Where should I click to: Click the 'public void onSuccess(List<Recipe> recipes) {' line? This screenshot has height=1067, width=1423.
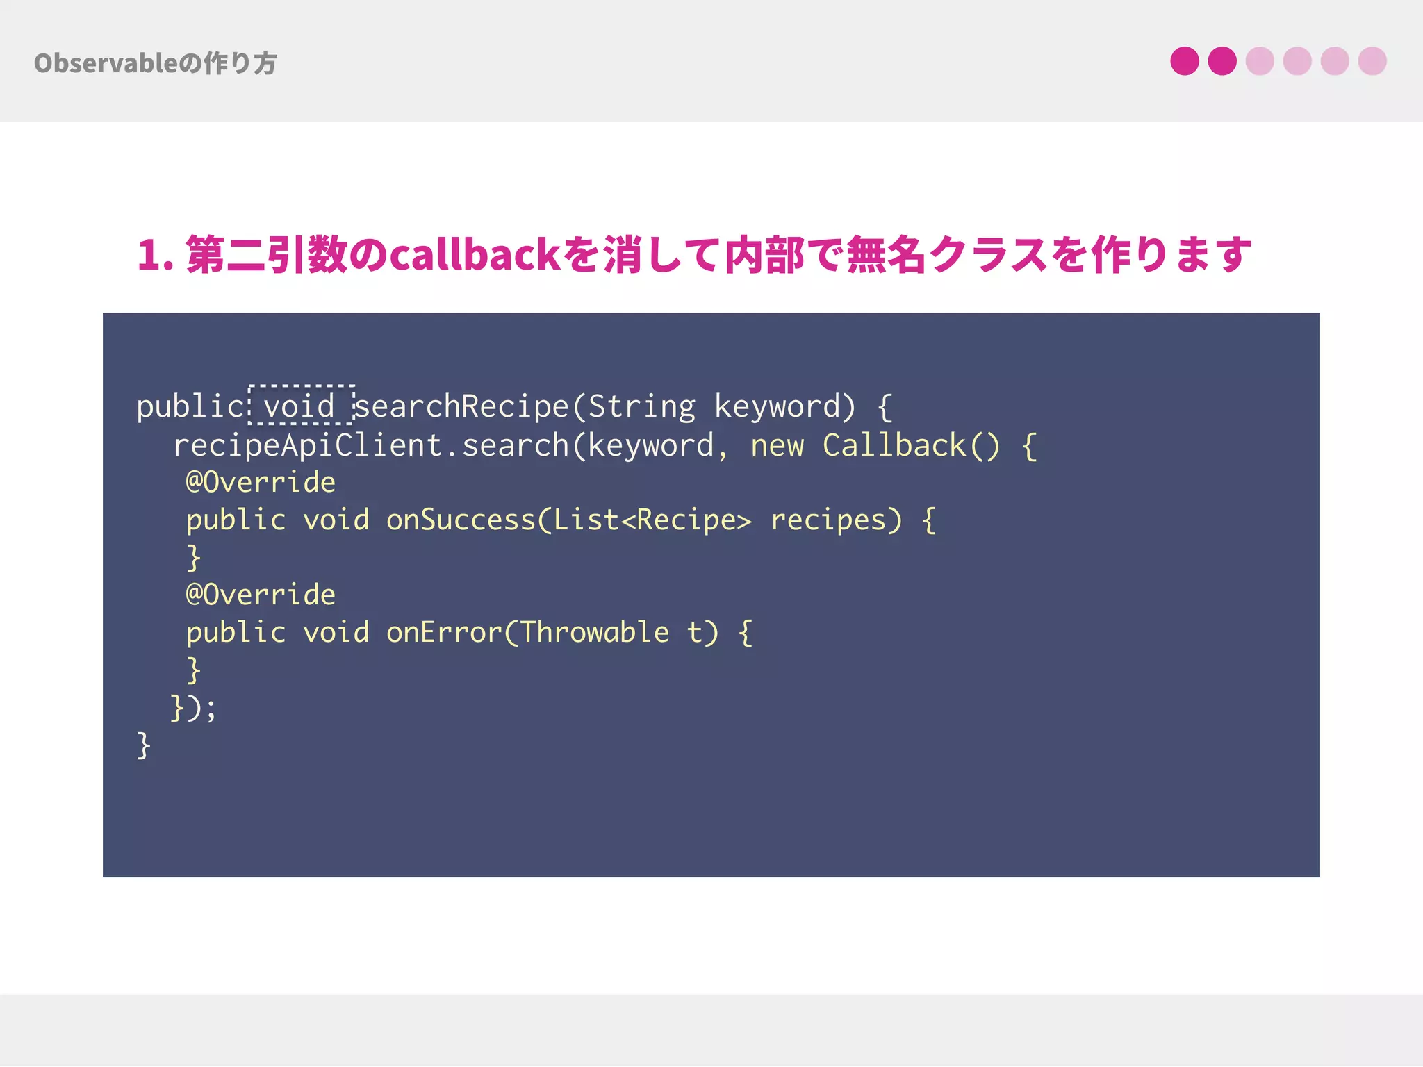click(x=561, y=520)
